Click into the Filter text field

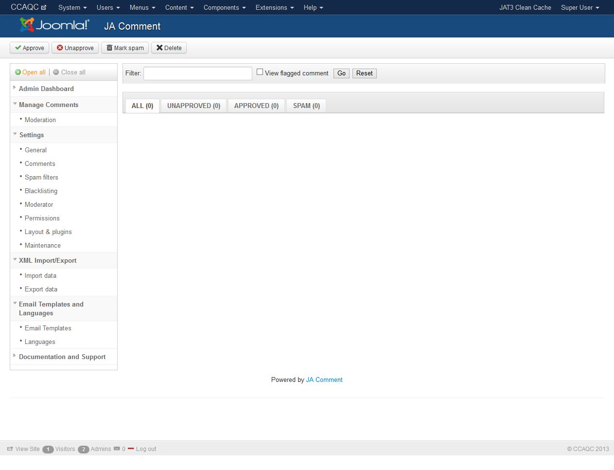pos(198,73)
